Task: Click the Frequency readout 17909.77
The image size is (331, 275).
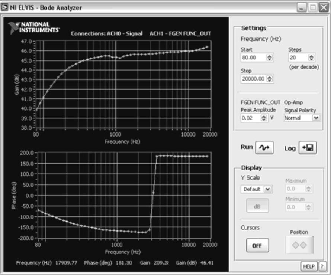Action: tap(66, 263)
